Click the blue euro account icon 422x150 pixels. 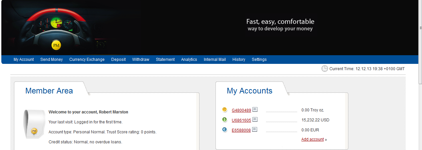point(224,130)
